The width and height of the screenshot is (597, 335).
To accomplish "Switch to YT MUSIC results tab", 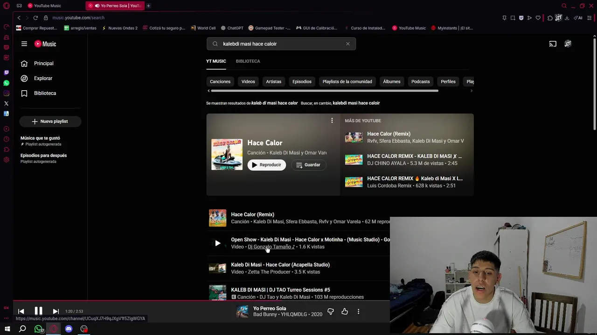I will [216, 61].
